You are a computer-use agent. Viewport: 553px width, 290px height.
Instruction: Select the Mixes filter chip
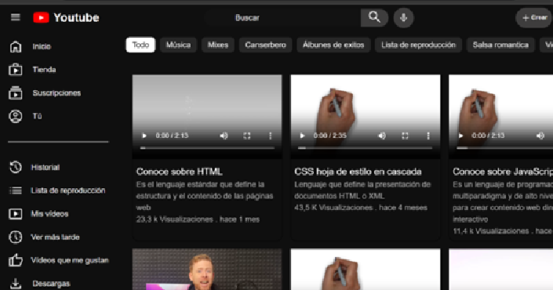[x=218, y=45]
